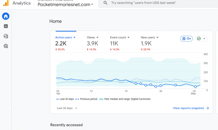Click arrow icon next to View reports snapshot
Image resolution: width=218 pixels, height=130 pixels.
[207, 108]
